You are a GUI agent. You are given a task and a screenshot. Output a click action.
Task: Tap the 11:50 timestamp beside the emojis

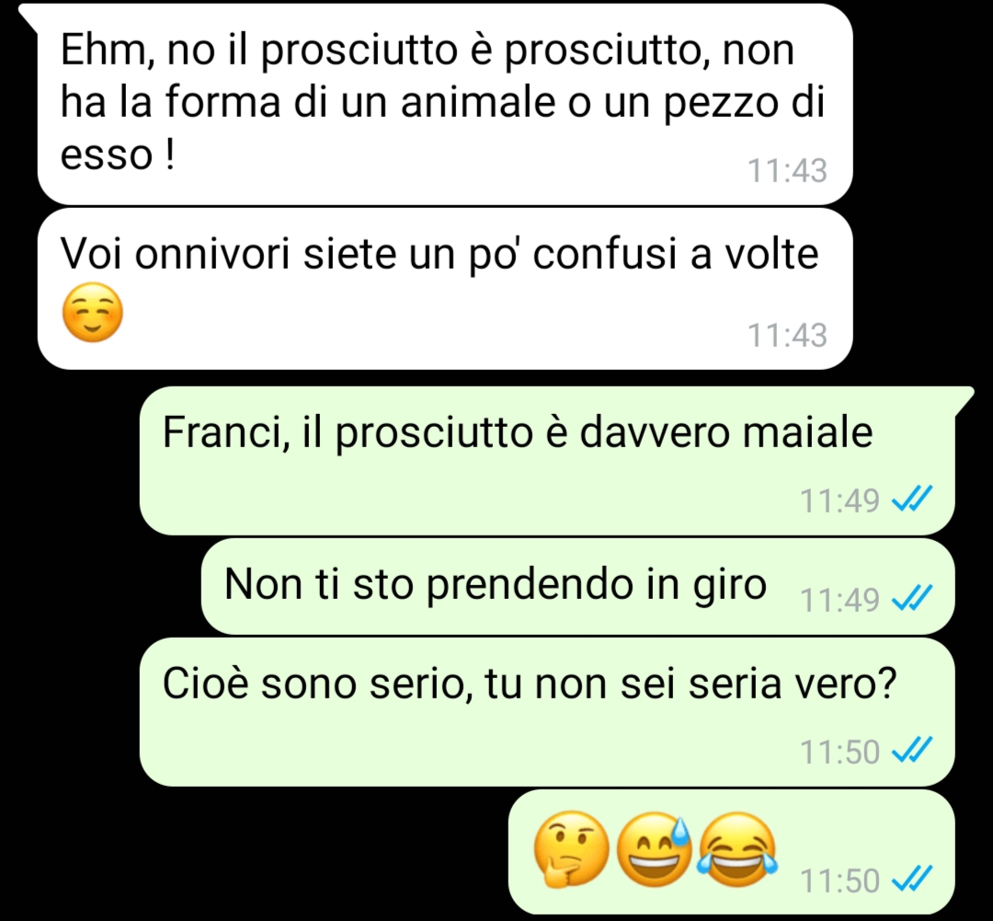click(839, 881)
